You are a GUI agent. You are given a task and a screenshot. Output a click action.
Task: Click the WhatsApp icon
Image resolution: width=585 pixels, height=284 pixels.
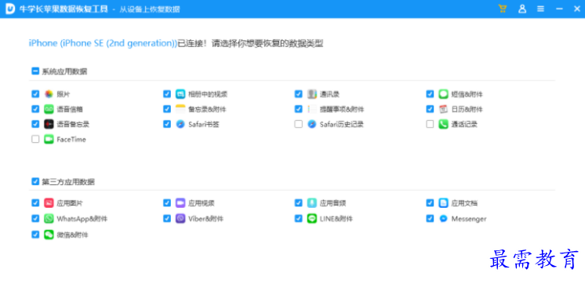click(x=49, y=218)
